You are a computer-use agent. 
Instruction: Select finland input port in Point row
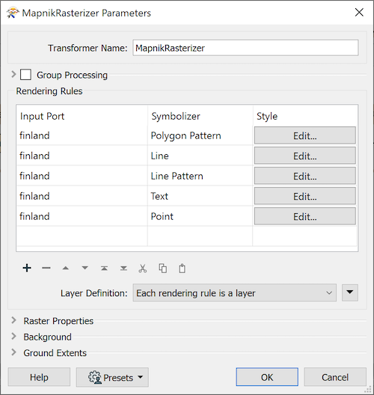coord(82,216)
